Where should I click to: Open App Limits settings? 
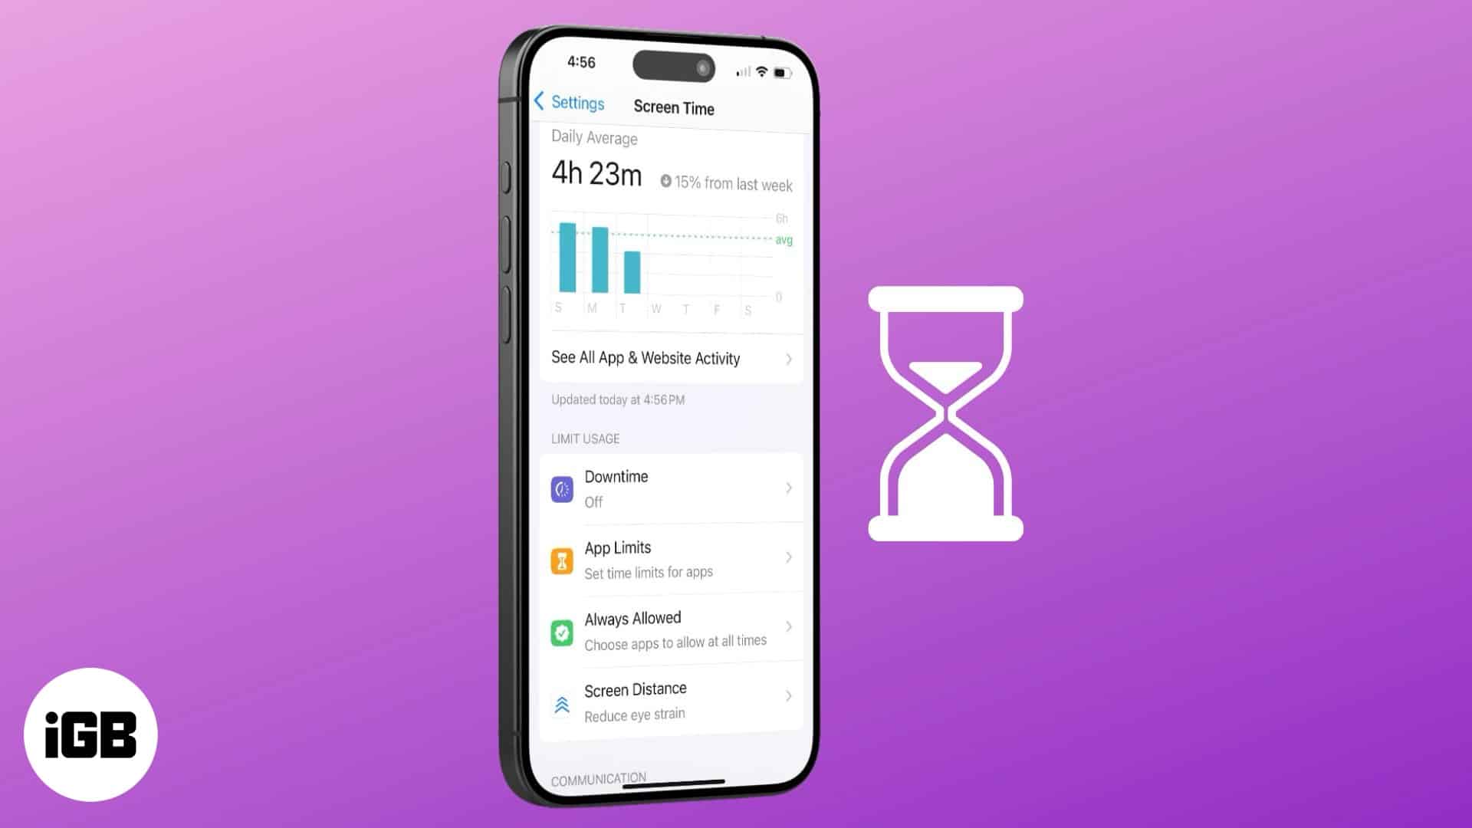672,559
